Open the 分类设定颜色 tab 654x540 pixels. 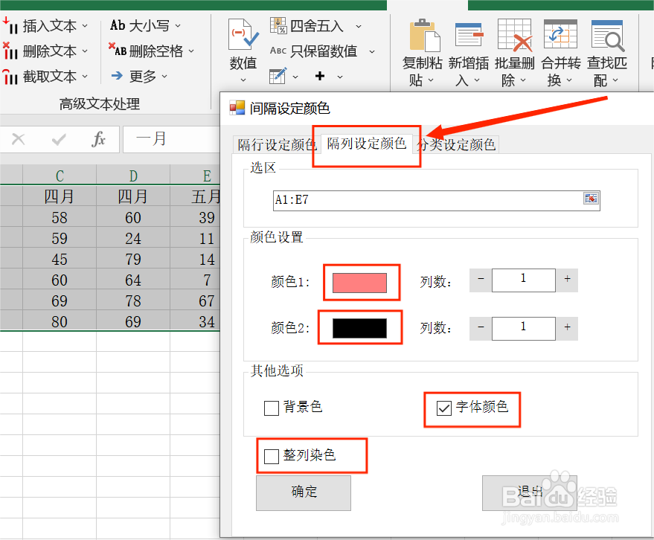(458, 146)
